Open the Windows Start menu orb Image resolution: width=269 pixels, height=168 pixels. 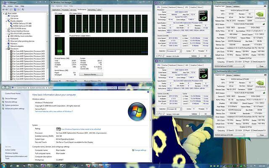[x=3, y=165]
